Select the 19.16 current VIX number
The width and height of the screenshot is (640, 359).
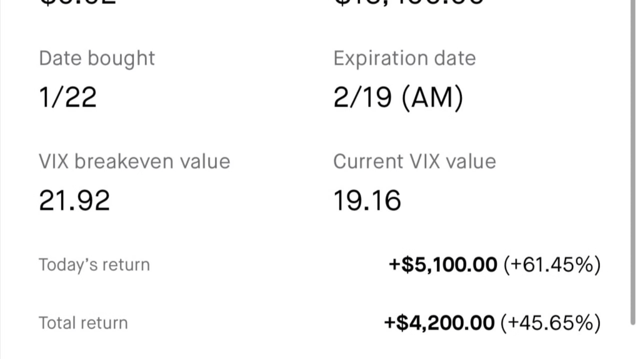coord(367,200)
